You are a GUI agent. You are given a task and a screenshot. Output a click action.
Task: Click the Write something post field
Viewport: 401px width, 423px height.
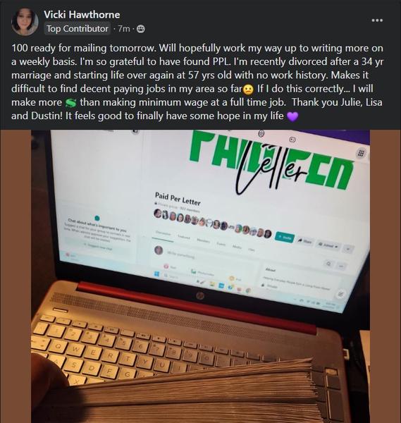[x=180, y=255]
